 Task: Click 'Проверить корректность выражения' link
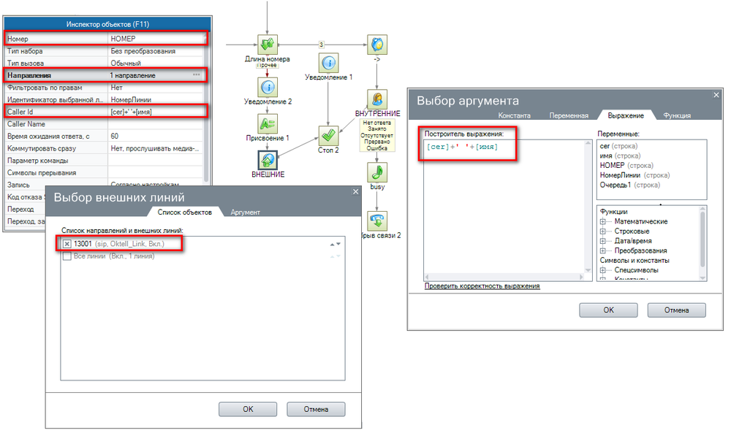pyautogui.click(x=482, y=286)
